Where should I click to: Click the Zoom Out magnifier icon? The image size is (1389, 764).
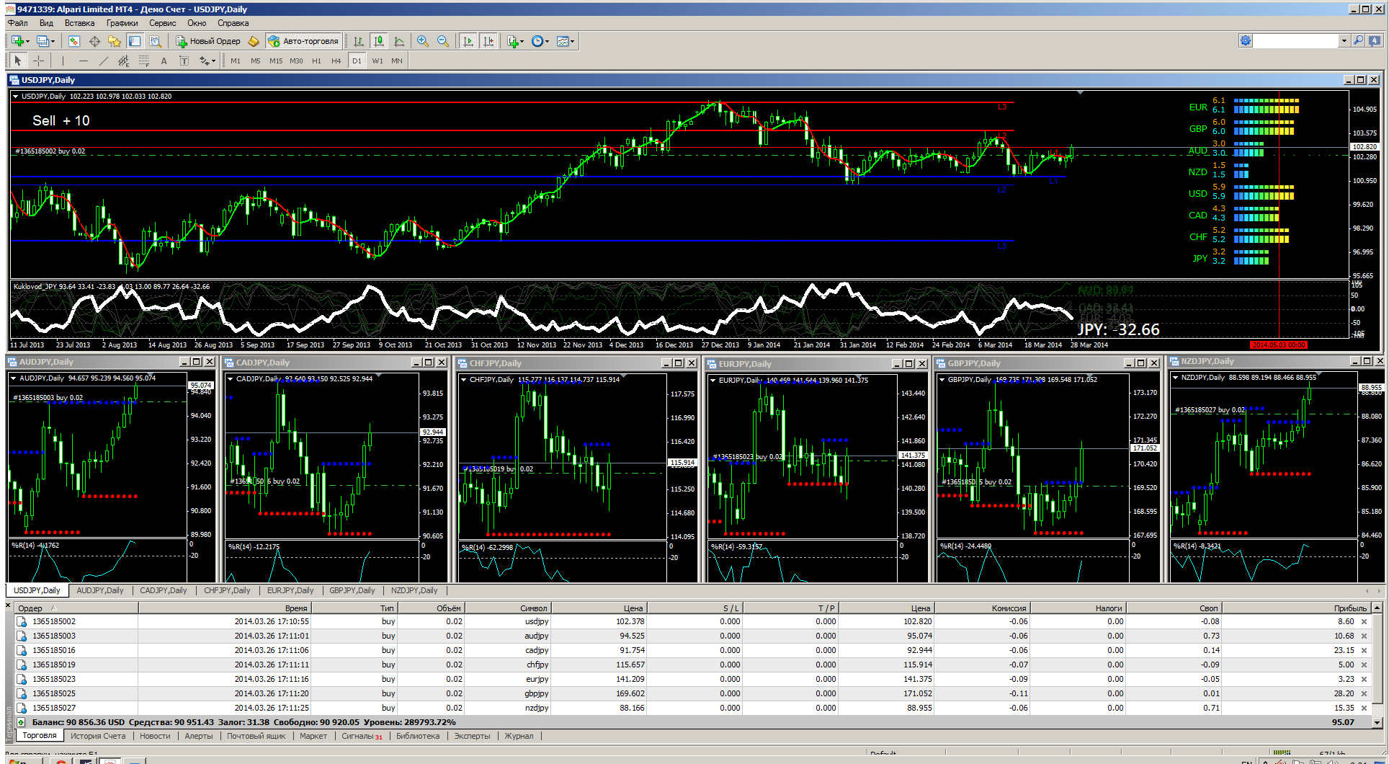tap(443, 41)
